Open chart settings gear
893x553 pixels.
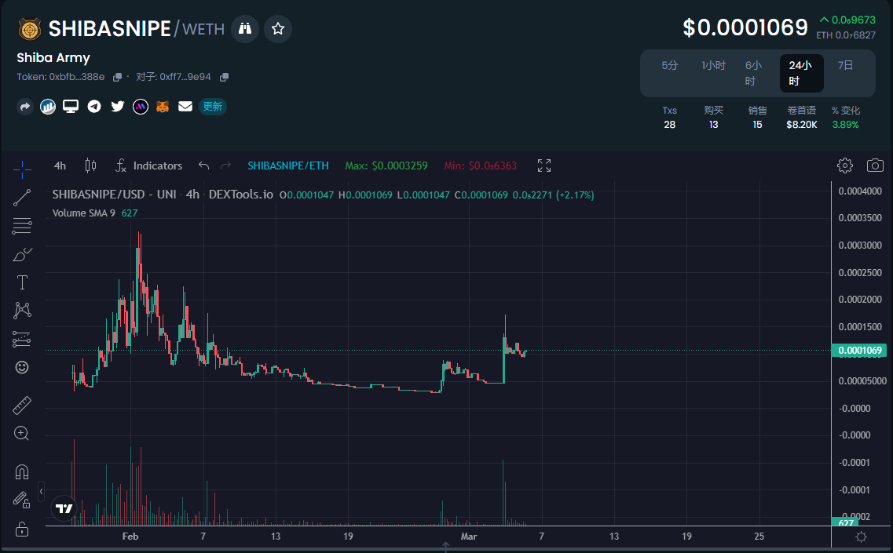(845, 166)
